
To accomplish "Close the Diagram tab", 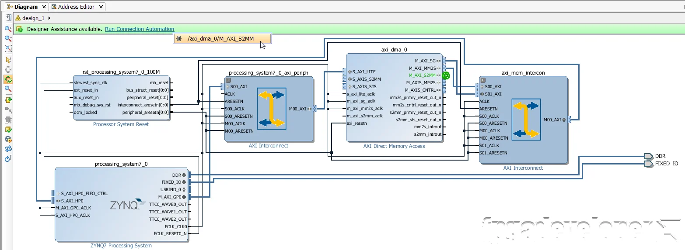I will pos(44,7).
